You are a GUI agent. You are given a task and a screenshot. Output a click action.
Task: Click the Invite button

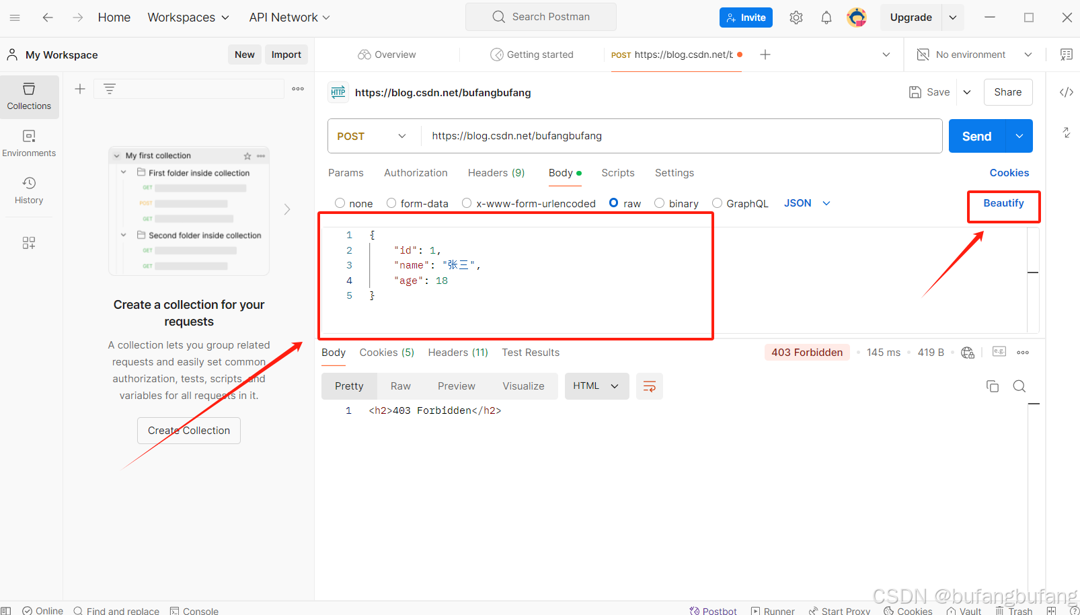coord(746,17)
